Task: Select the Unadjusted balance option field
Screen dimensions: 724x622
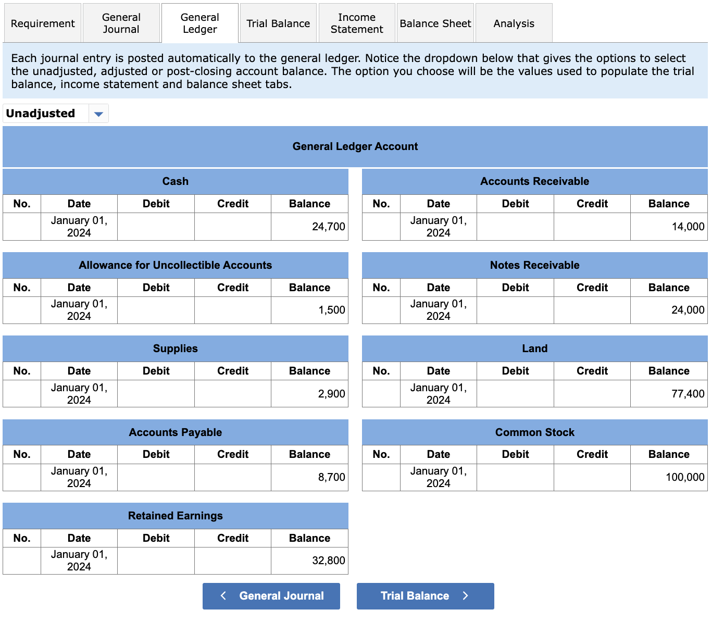Action: tap(56, 114)
